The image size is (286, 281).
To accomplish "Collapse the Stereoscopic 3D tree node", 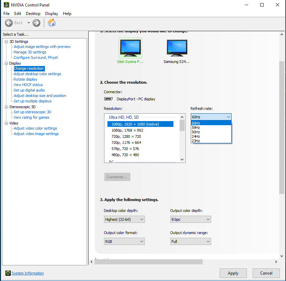I will tap(6, 107).
